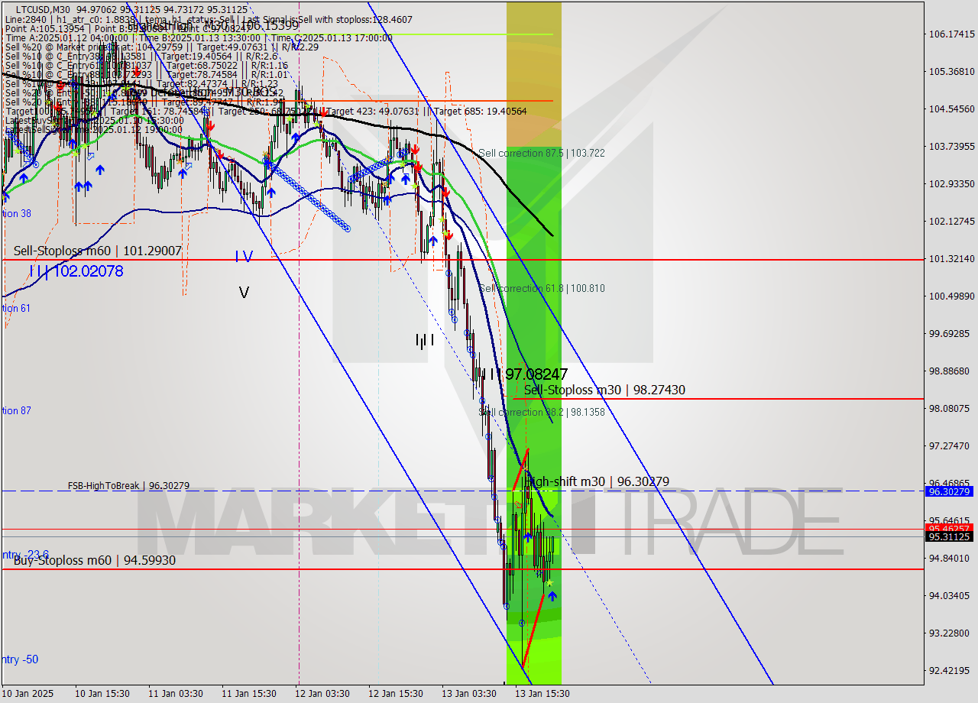
Task: Click the 'I I | 102.02078' wave label
Action: point(76,271)
